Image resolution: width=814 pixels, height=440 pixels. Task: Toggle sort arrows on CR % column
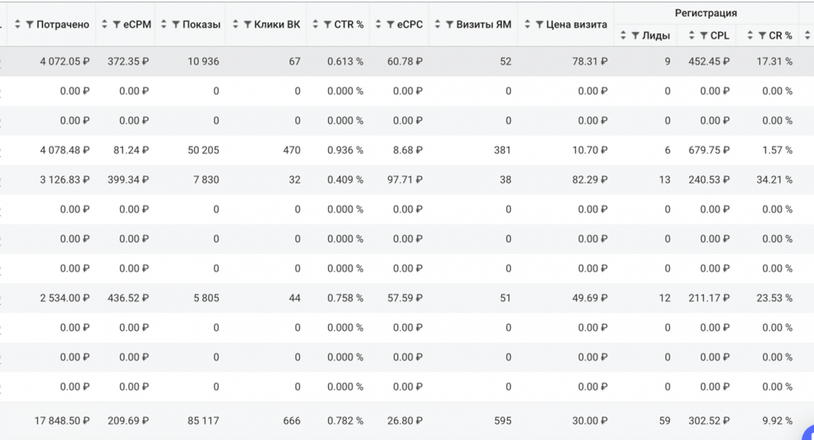[751, 36]
